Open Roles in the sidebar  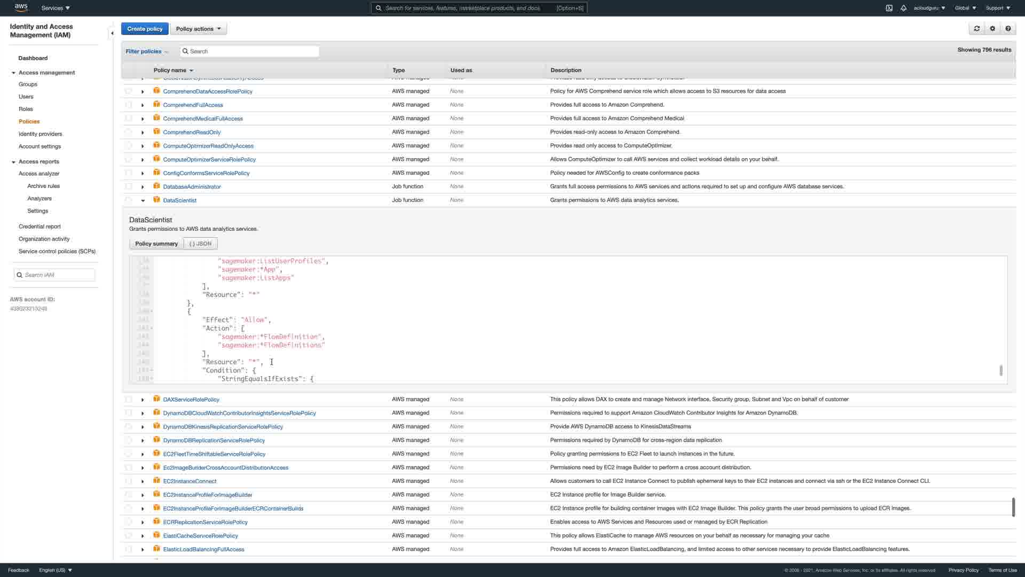26,109
